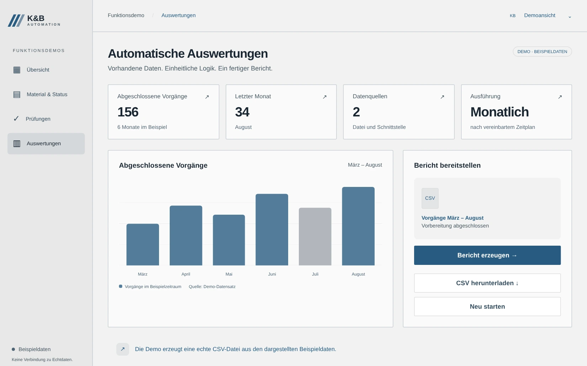Click the K&B Automation logo
Screen dimensions: 587x366
coord(34,20)
